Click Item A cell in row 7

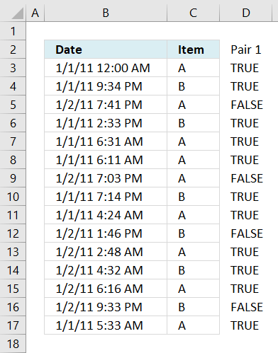click(193, 141)
